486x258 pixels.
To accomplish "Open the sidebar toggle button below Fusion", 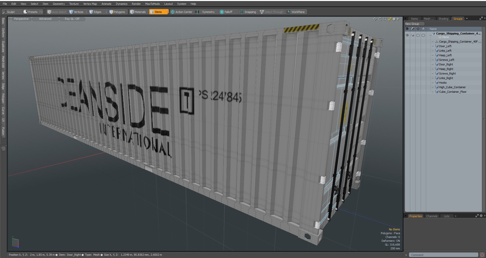I will [x=3, y=149].
